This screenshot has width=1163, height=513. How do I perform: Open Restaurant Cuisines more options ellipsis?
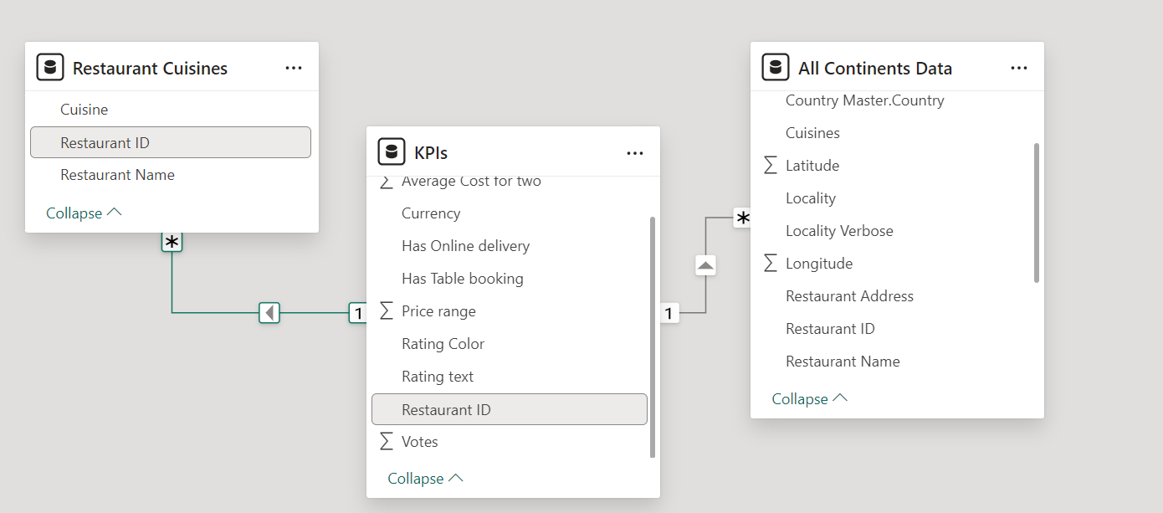294,68
